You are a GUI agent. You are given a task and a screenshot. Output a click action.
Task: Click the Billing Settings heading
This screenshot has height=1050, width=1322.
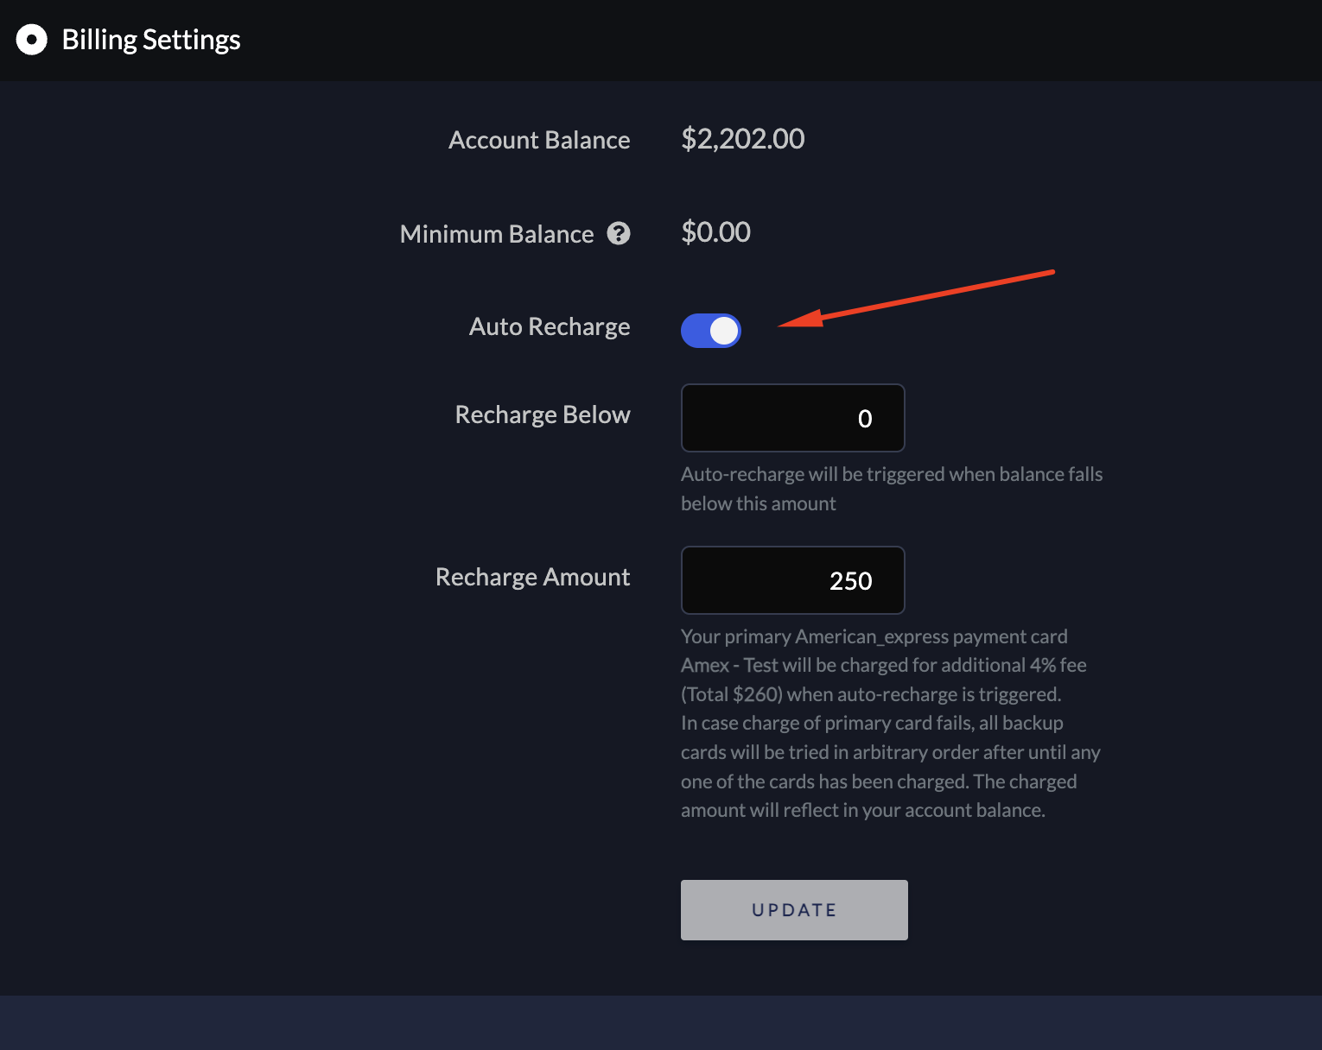[151, 40]
